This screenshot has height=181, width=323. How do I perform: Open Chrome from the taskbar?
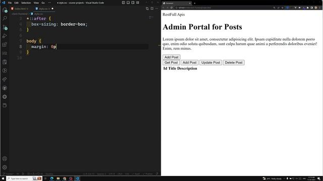tap(65, 178)
